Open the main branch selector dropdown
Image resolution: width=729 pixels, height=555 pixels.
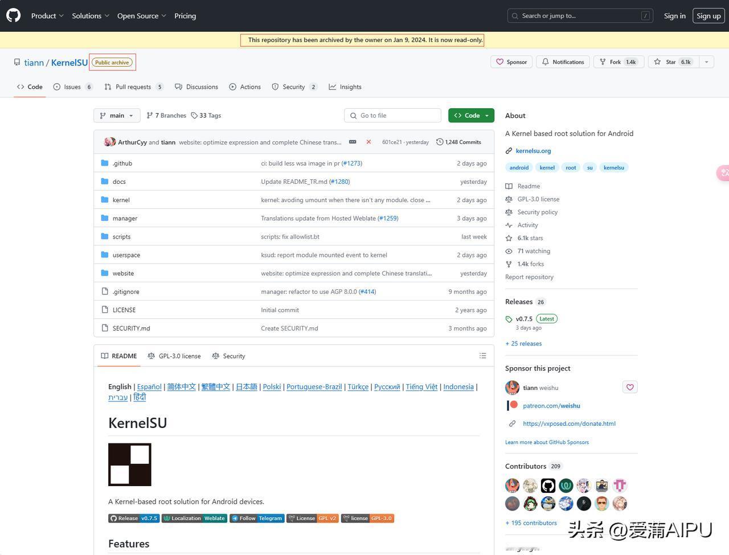[117, 116]
